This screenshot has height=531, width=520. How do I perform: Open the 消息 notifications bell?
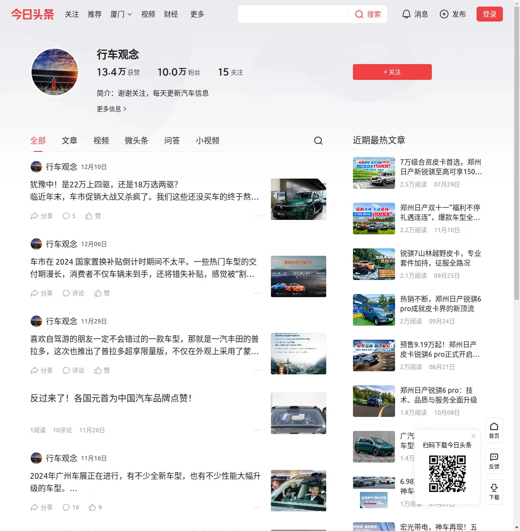coord(406,14)
